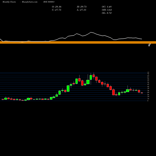This screenshot has height=156, width=156.
Task: Click the OC: 1.48 value
Action: click(x=107, y=7)
